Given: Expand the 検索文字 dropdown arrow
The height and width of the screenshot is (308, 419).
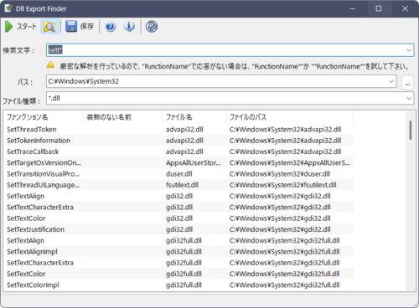Looking at the screenshot, I should click(x=409, y=50).
